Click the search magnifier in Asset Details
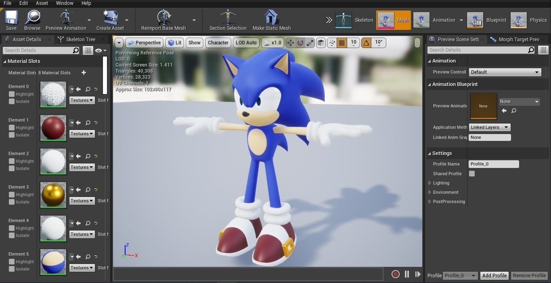 point(76,50)
